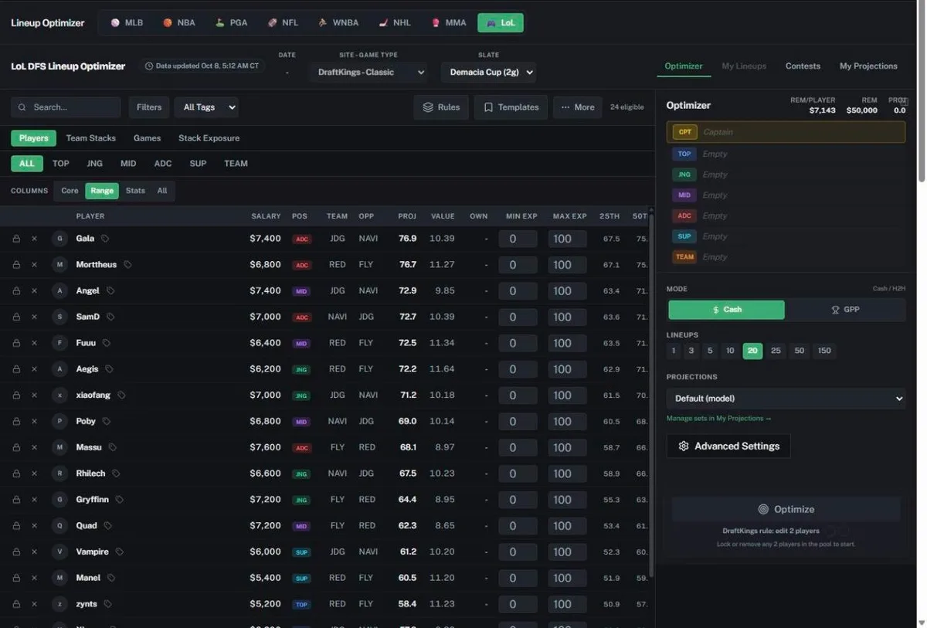Open the Demacia Cup slate dropdown
This screenshot has height=628, width=927.
point(487,73)
